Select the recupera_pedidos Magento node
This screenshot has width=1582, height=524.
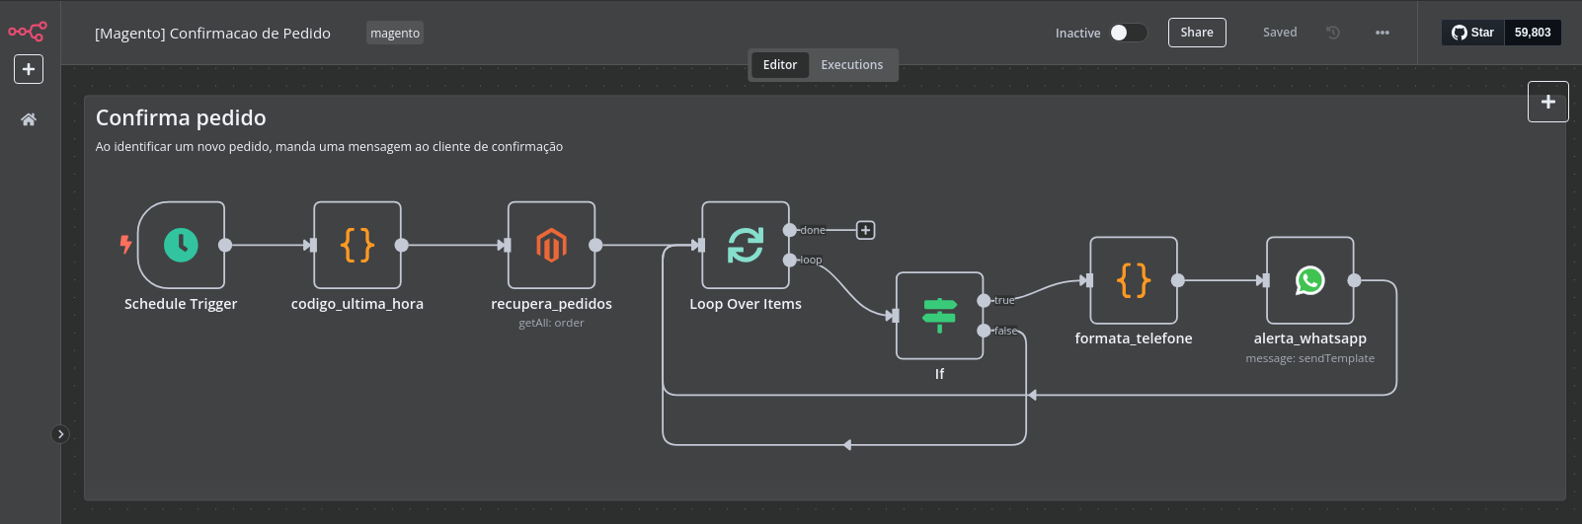(551, 245)
